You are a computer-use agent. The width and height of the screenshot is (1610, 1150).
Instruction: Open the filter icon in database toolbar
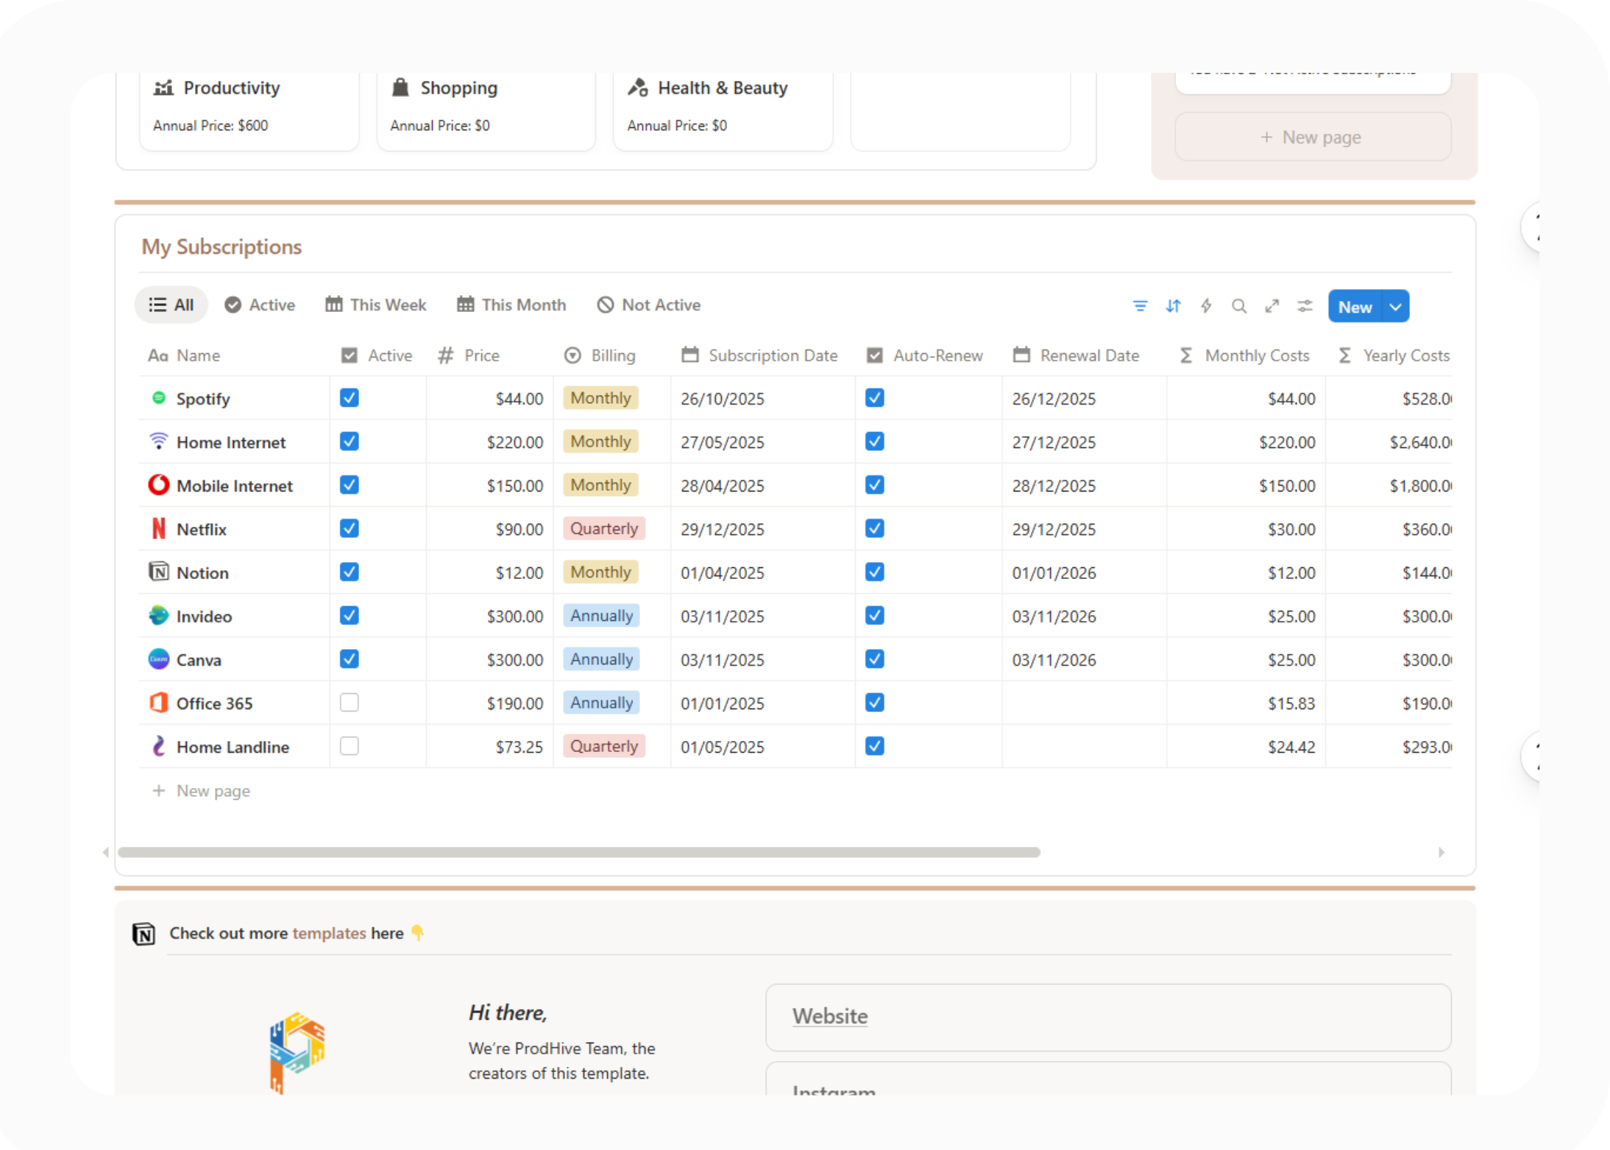click(x=1140, y=306)
